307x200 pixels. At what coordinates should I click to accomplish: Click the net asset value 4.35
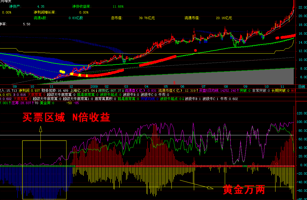tap(41, 7)
